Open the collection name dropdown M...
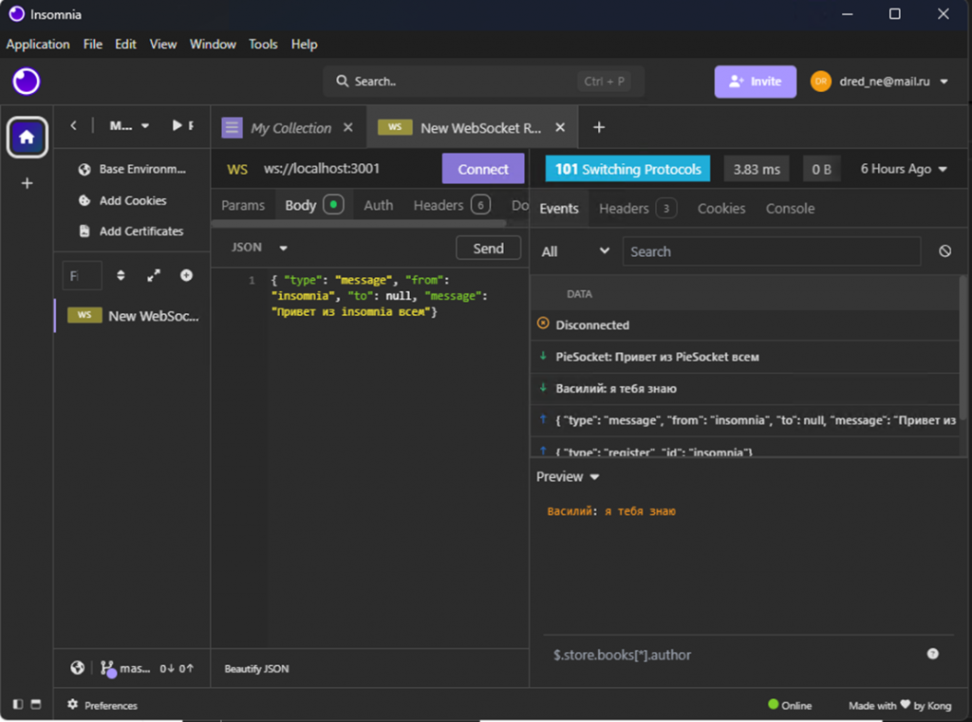The width and height of the screenshot is (972, 722). pos(129,126)
